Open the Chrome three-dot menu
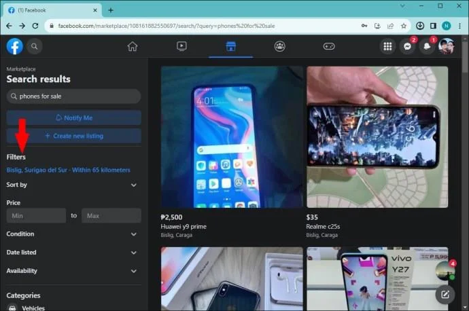The image size is (469, 311). tap(459, 26)
